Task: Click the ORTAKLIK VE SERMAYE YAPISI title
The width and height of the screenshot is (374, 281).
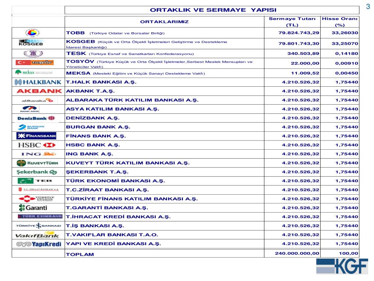Action: (213, 10)
